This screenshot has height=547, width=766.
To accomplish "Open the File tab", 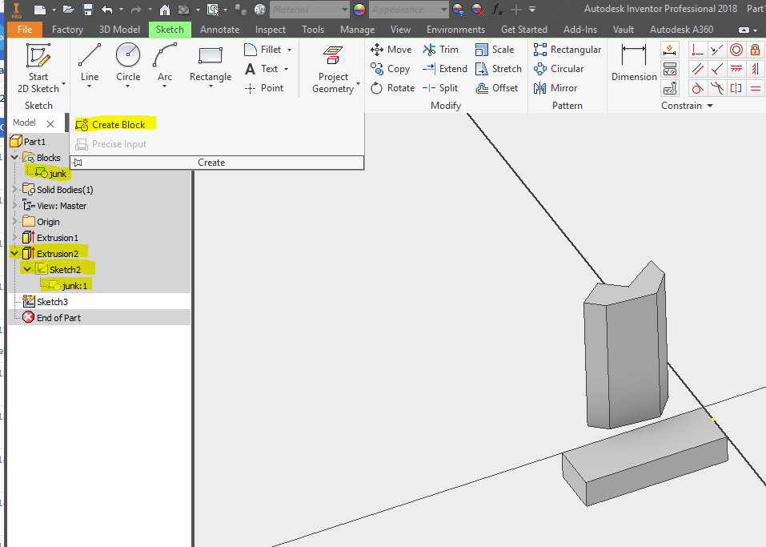I will coord(25,30).
